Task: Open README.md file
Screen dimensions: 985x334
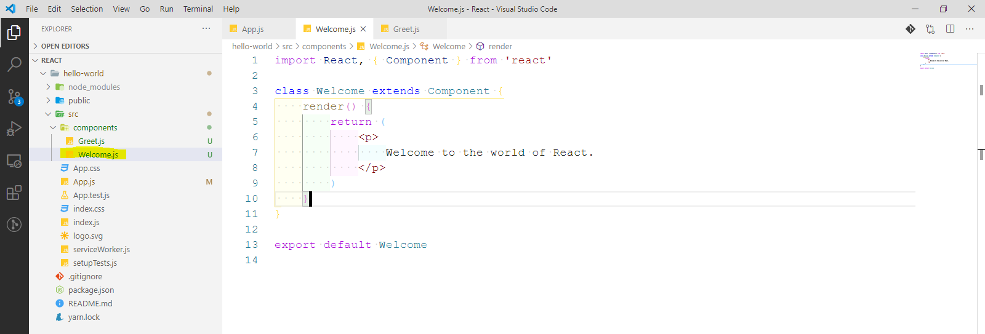Action: pyautogui.click(x=126, y=303)
